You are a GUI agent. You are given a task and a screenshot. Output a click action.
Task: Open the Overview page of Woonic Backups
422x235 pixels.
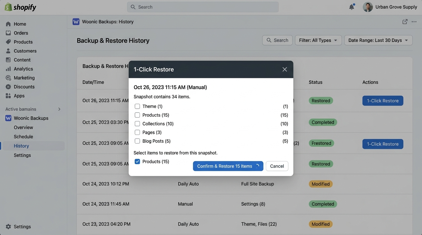point(23,127)
